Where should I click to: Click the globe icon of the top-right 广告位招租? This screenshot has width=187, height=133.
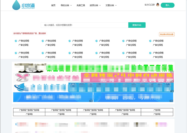point(150,41)
